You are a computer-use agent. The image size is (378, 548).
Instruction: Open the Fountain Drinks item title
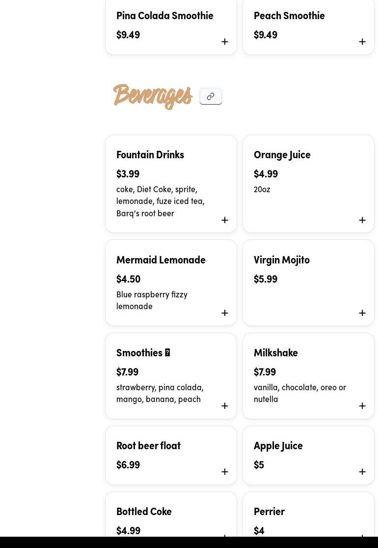click(150, 155)
